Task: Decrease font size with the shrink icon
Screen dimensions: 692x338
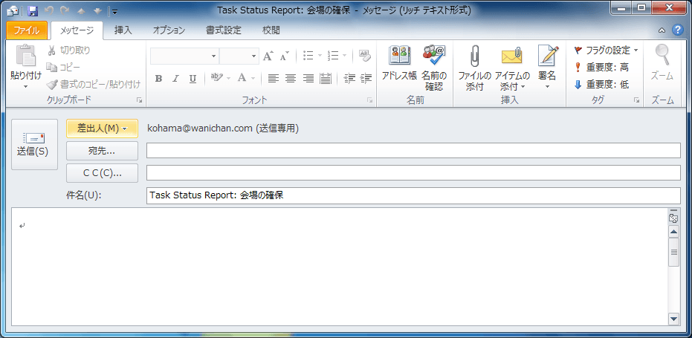Action: 285,56
